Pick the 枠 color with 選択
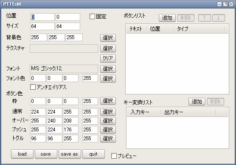Screen dimensions: 236x165 108,101
